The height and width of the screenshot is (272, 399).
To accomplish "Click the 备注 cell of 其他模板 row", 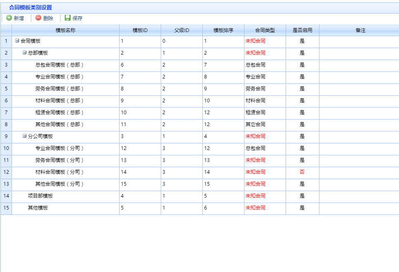I will (x=359, y=208).
